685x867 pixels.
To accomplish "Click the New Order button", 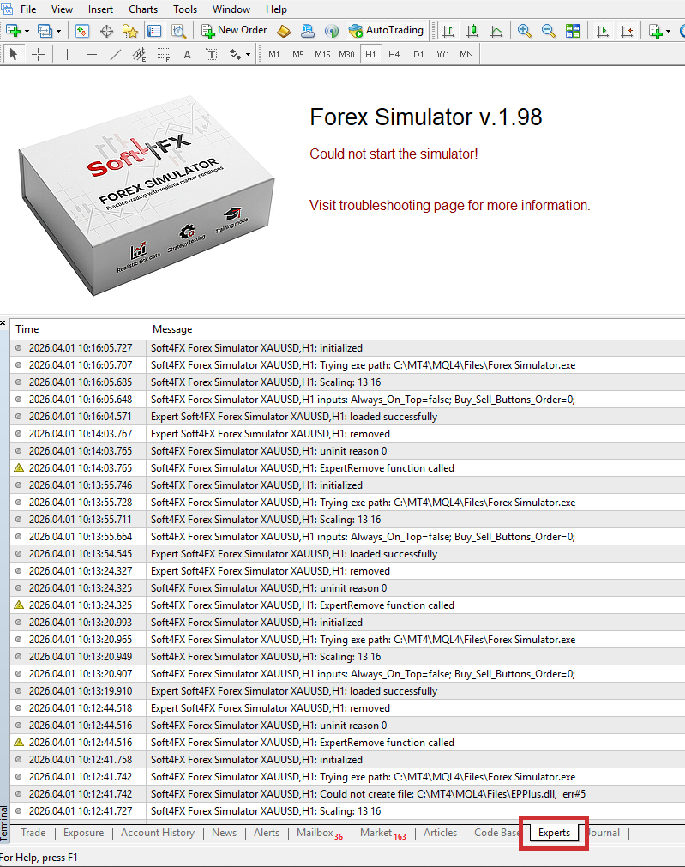I will tap(234, 30).
